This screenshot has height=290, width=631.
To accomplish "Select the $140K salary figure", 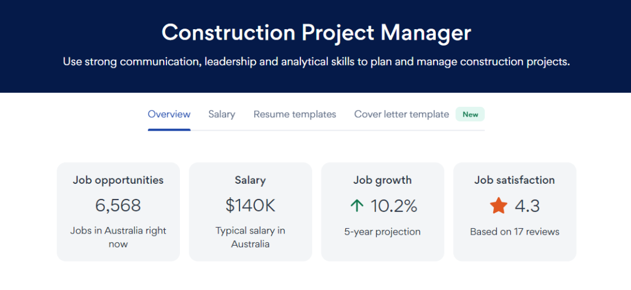I will (x=250, y=205).
